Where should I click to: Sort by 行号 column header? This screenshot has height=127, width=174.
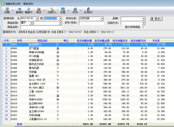pos(6,41)
